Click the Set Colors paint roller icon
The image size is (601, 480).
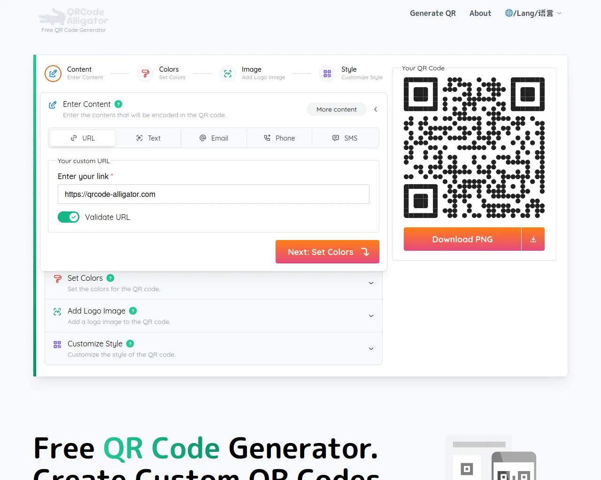[x=58, y=279]
